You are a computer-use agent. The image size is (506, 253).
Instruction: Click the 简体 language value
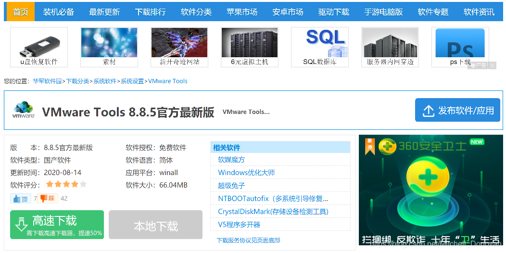pos(166,160)
